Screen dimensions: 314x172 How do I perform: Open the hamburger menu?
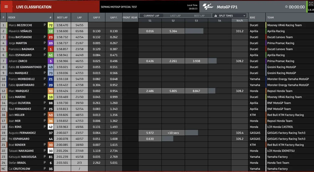pos(6,7)
